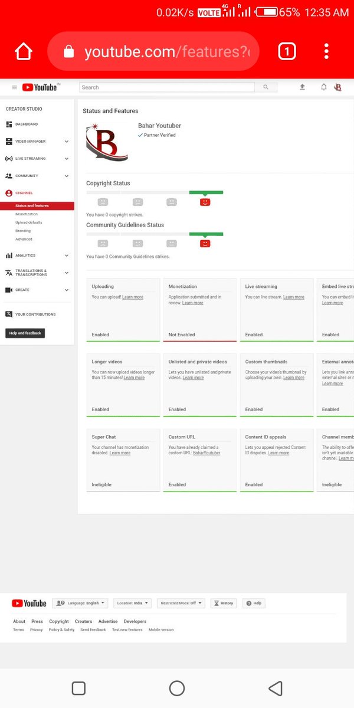Image resolution: width=354 pixels, height=708 pixels.
Task: Open Branding submenu item
Action: [23, 231]
